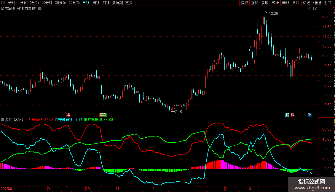
Task: Click the 解 event marker on chart
Action: 287,115
